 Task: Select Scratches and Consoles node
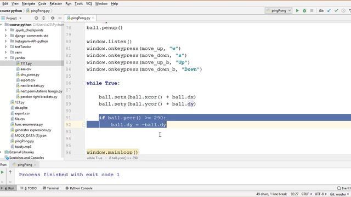pos(26,158)
